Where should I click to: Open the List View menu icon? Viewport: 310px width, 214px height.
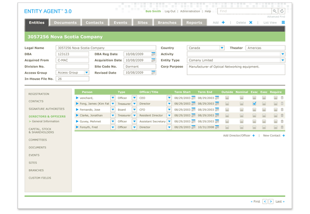(283, 23)
